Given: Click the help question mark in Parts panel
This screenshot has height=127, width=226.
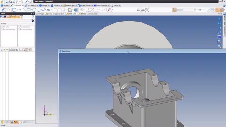Looking at the screenshot, I should pos(33,17).
